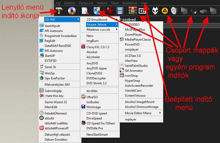220x143 pixels.
Task: Launch ZoomPlayer entry
Action: (141, 35)
